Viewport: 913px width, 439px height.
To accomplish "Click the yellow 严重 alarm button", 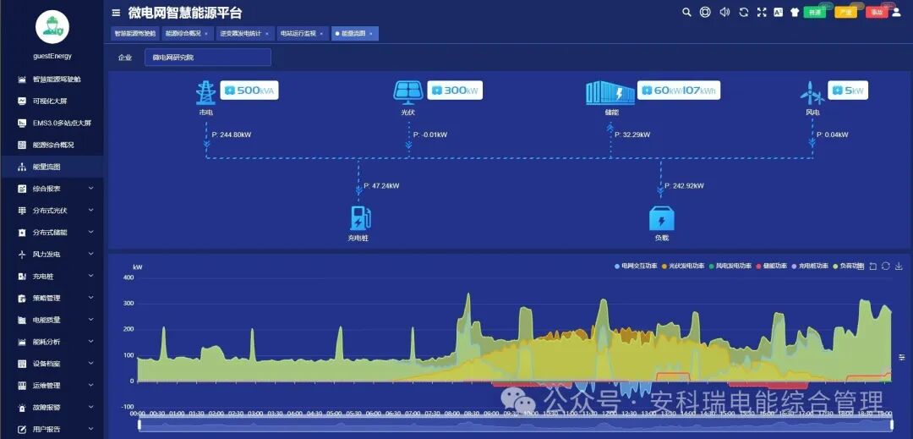I will click(845, 12).
